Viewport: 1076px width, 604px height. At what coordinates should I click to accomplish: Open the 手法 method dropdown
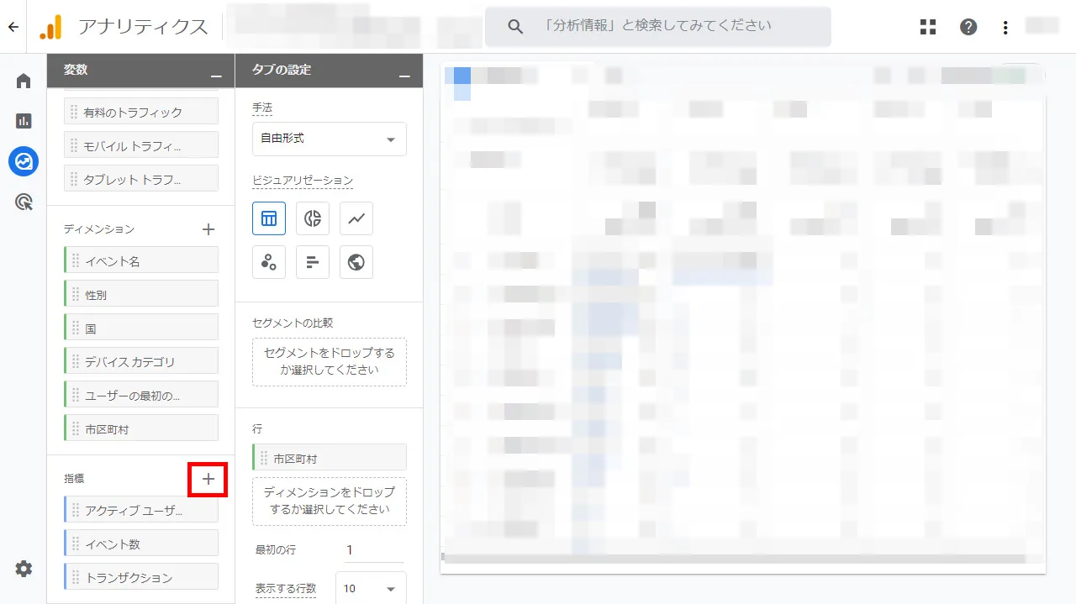point(329,139)
